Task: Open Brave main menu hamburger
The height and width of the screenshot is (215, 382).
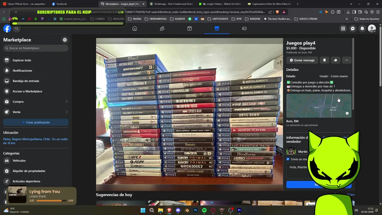Action: 378,12
